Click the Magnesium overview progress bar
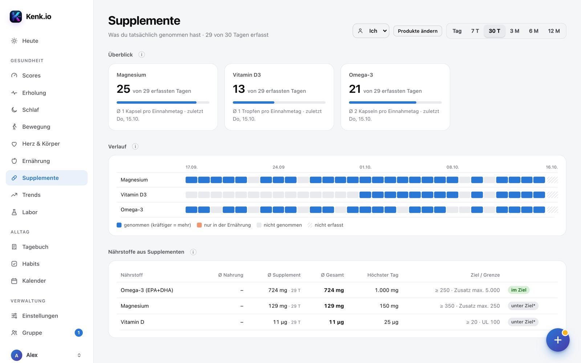Viewport: 581px width, 363px height. (163, 102)
